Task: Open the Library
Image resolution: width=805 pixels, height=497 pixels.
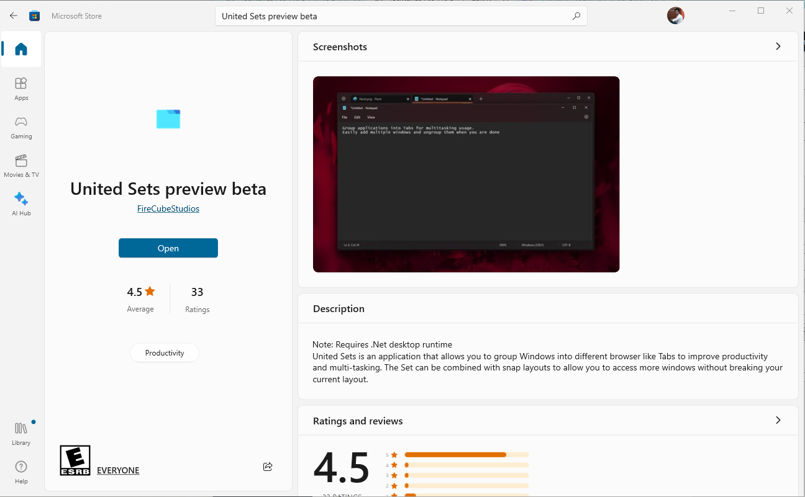Action: (21, 433)
